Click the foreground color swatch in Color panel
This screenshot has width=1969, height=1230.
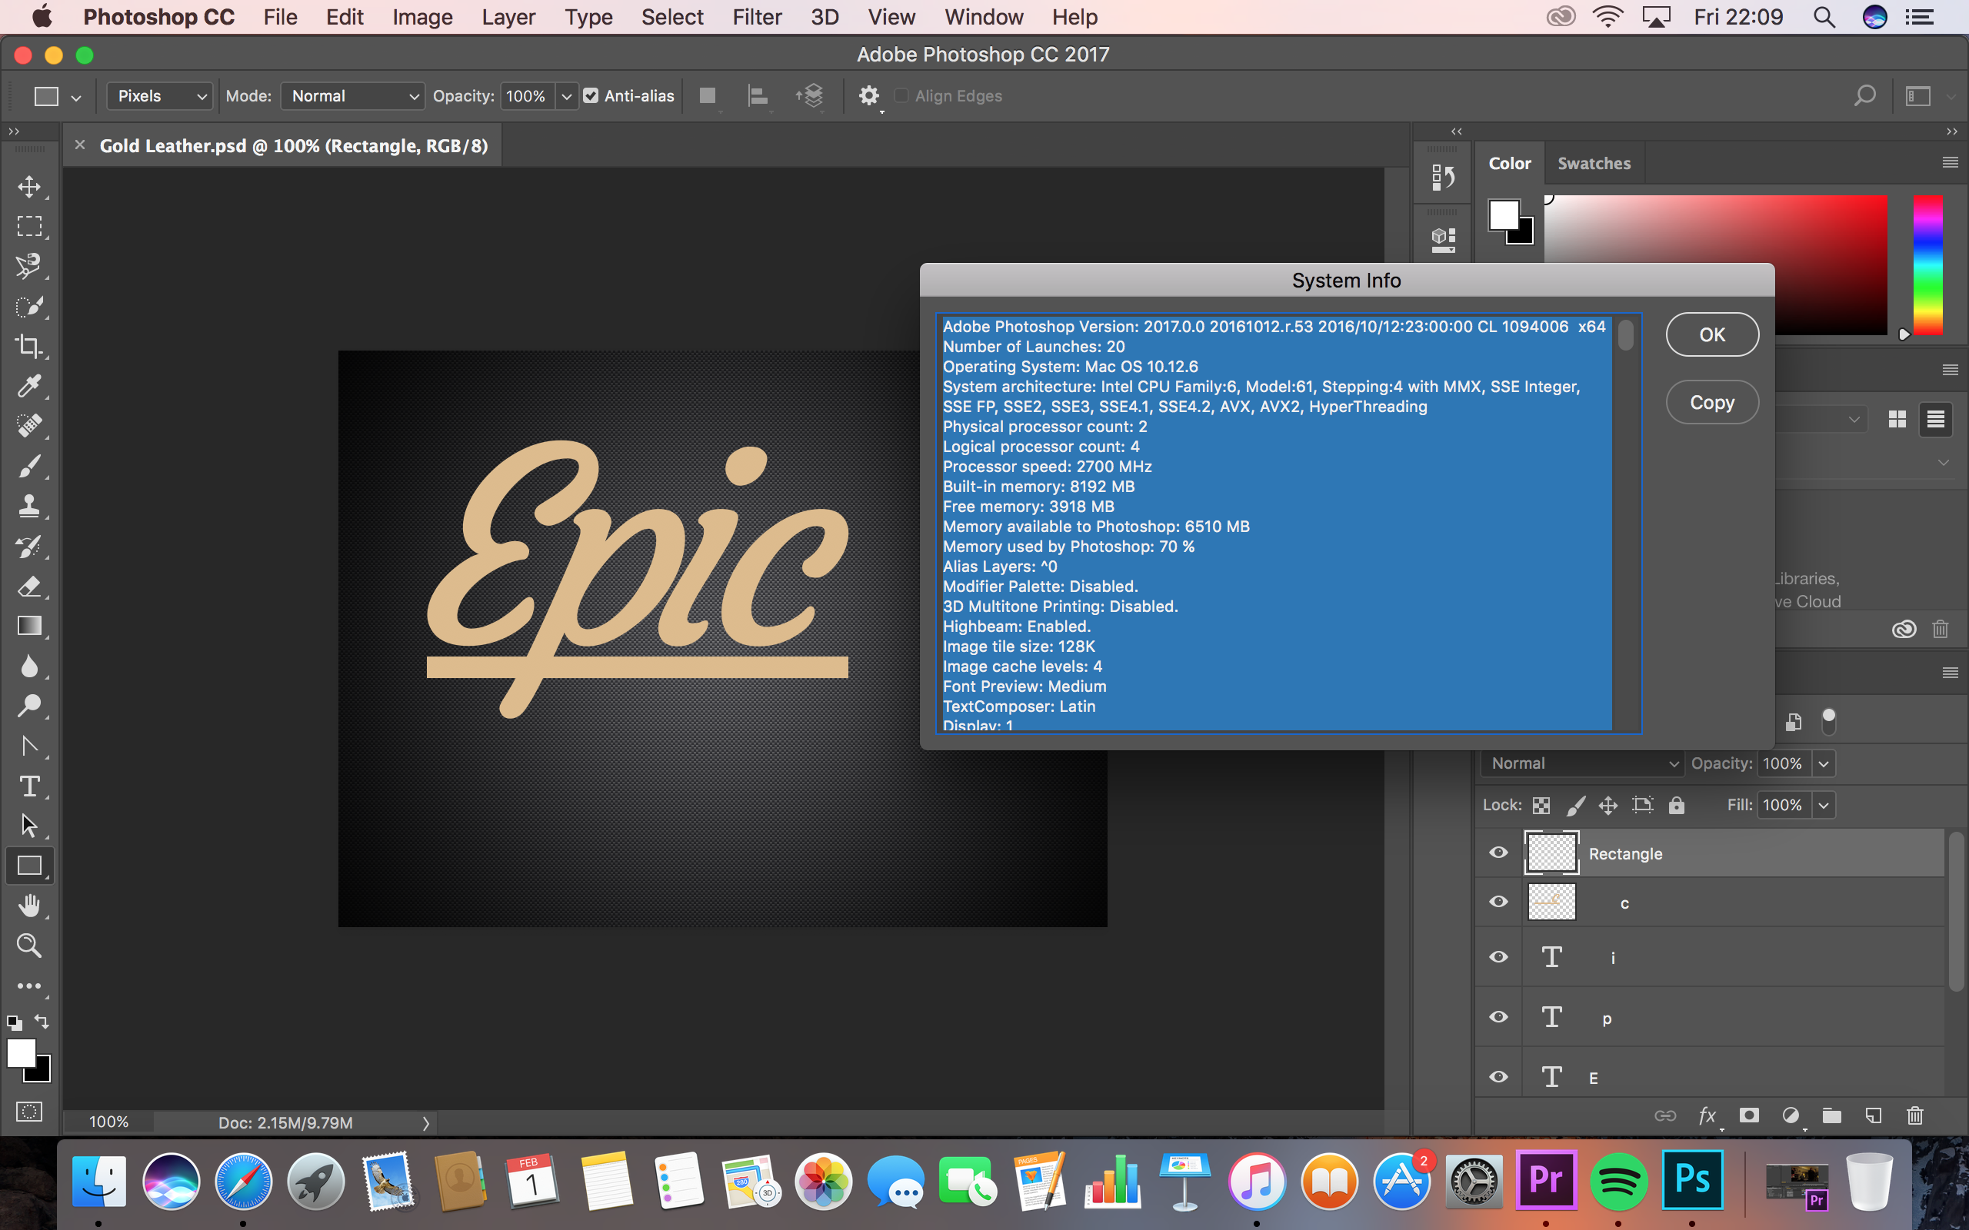click(1504, 215)
